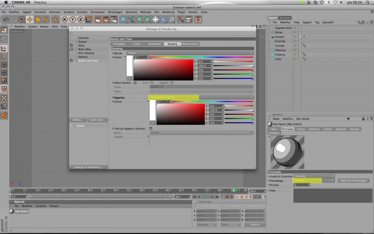This screenshot has height=234, width=374.
Task: Open the Sfondo Colore dropdown
Action: pos(190,53)
